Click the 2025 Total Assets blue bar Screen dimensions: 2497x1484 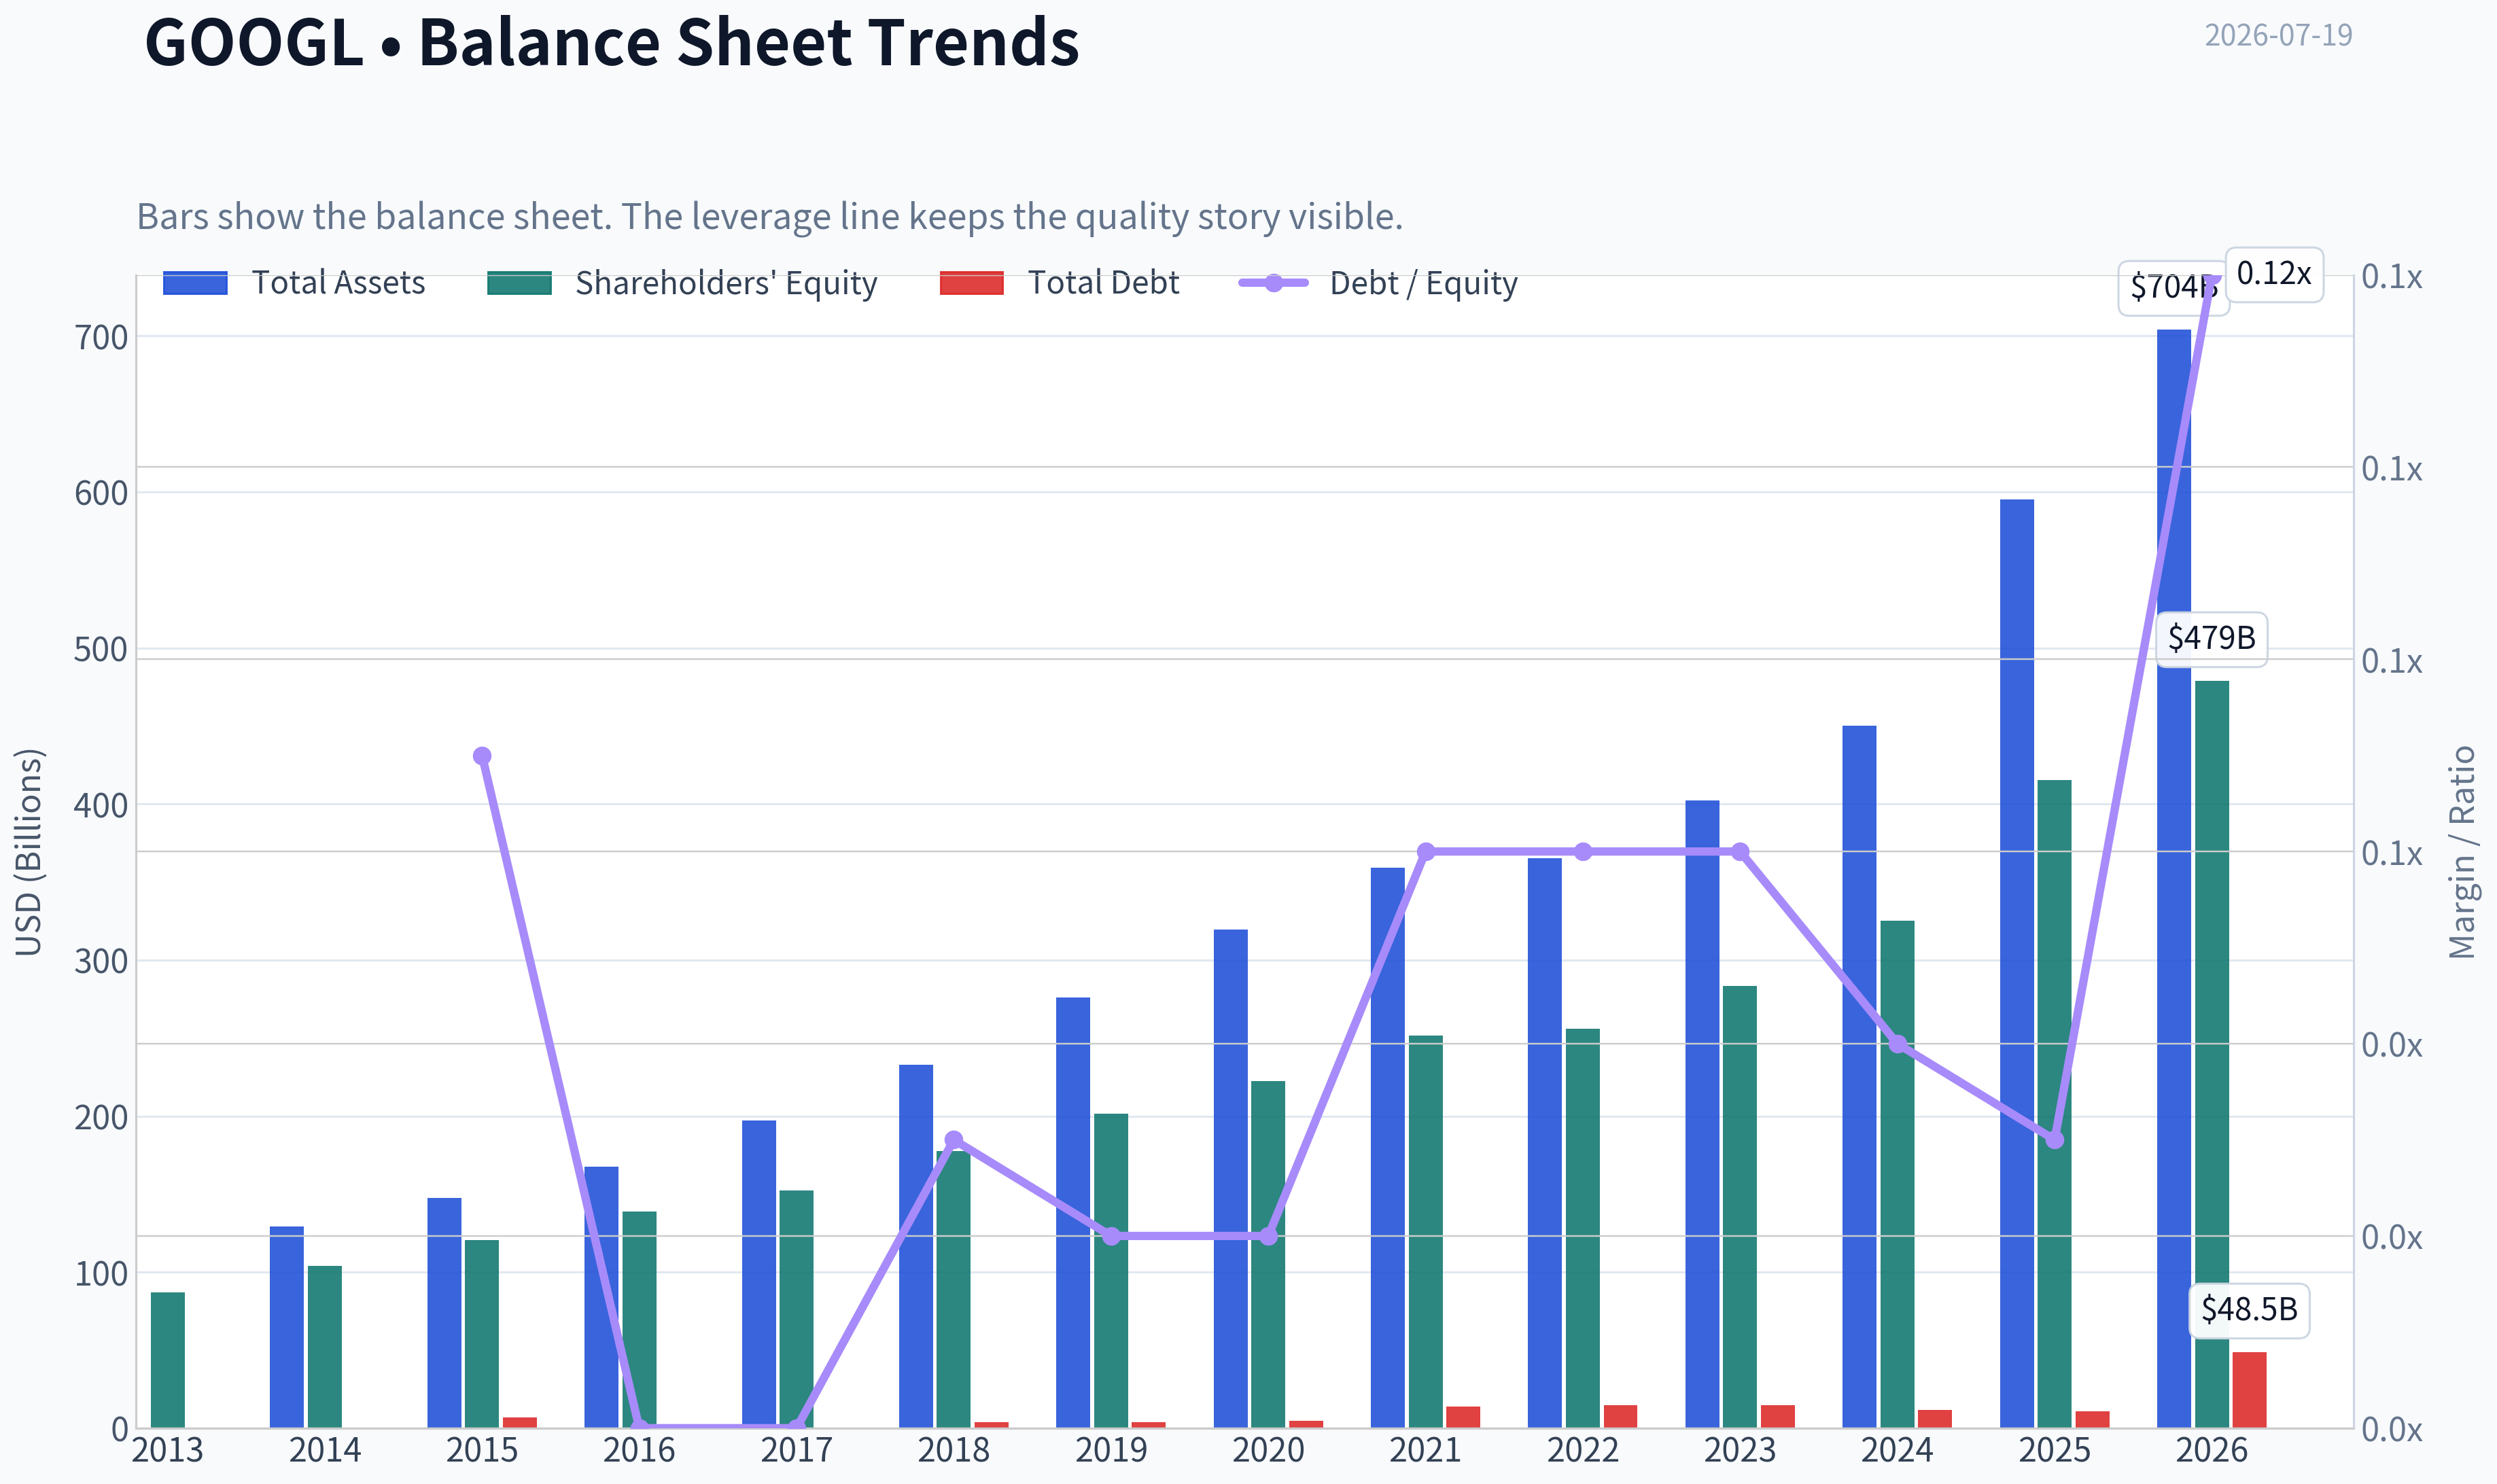click(x=2016, y=963)
